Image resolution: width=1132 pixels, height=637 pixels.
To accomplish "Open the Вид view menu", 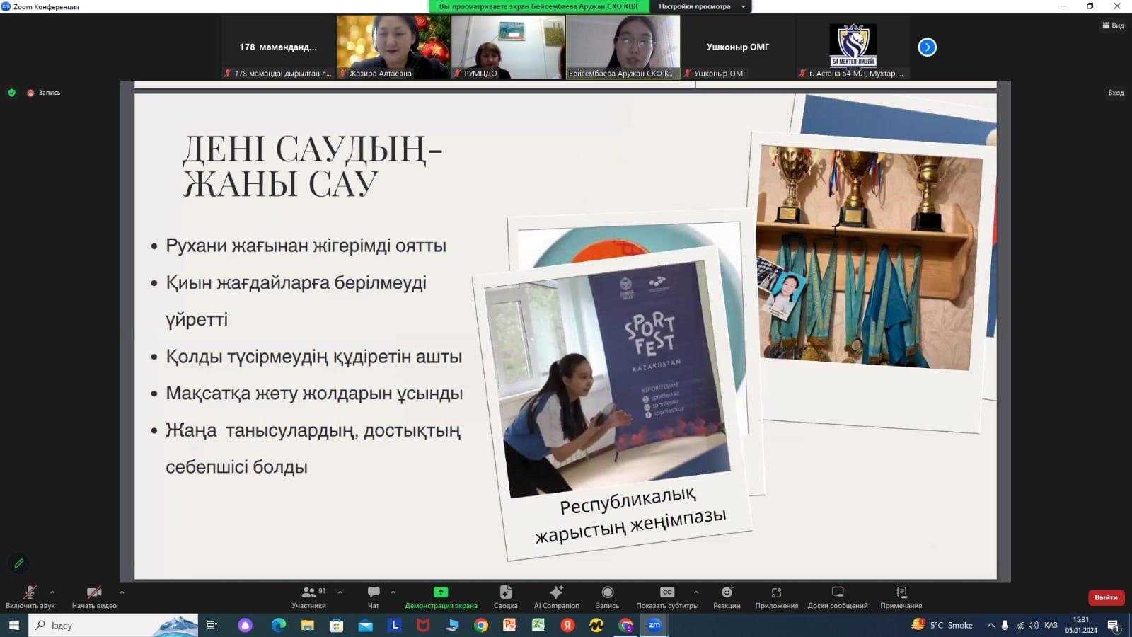I will click(x=1113, y=25).
